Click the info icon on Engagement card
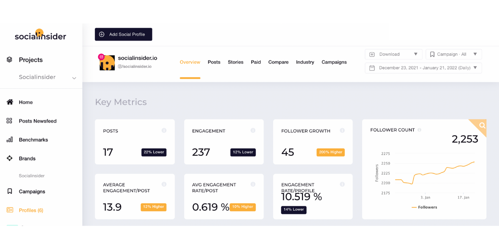 click(253, 131)
